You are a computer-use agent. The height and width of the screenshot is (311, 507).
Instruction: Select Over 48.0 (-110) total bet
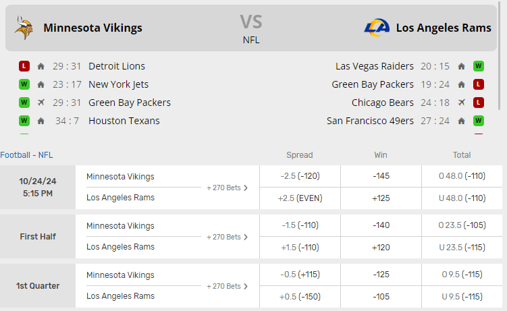462,177
